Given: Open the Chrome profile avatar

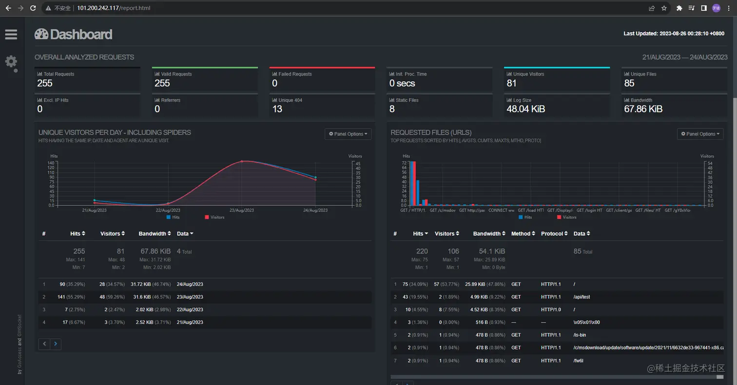Looking at the screenshot, I should pos(716,8).
